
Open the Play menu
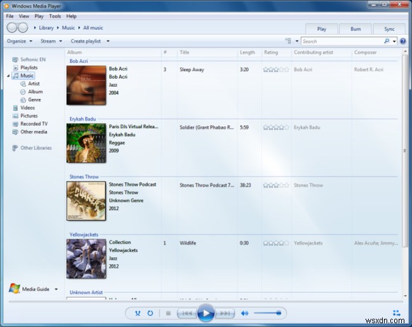tap(39, 17)
